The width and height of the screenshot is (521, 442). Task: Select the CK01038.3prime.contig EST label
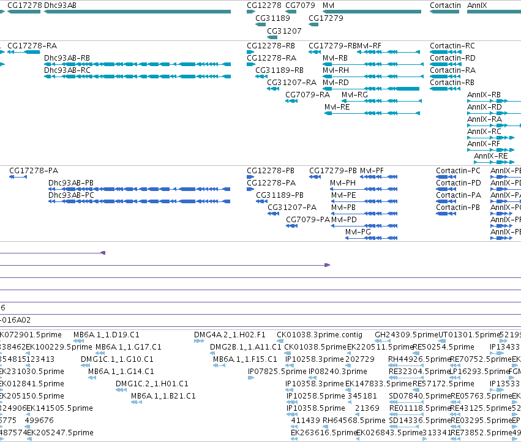(320, 335)
